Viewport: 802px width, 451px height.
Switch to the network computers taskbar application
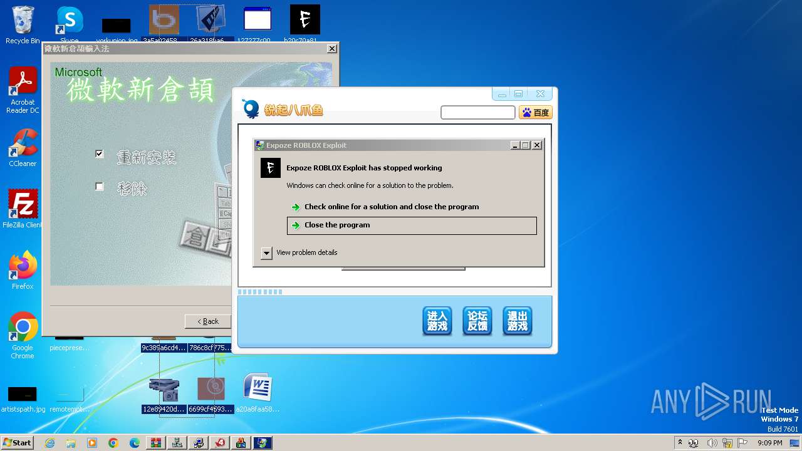(177, 443)
